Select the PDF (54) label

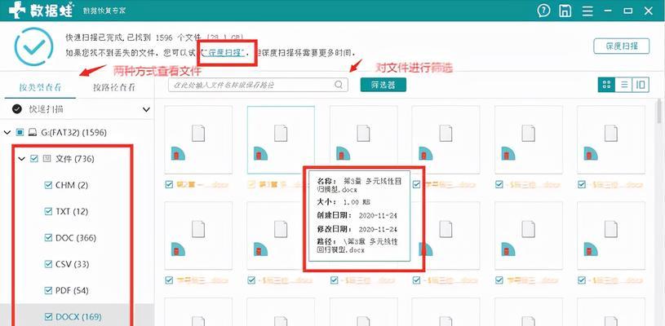click(x=72, y=290)
